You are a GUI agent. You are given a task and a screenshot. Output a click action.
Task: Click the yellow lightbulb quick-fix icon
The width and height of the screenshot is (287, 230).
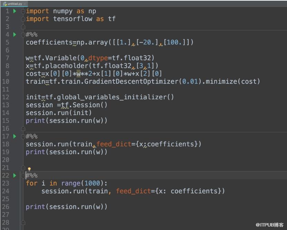29,169
